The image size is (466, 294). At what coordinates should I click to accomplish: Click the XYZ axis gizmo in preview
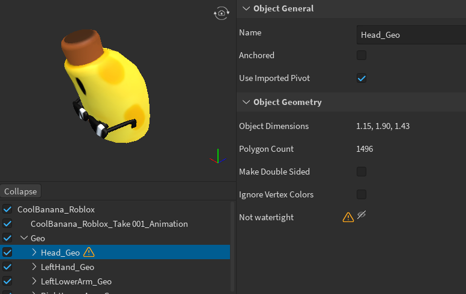coord(218,157)
